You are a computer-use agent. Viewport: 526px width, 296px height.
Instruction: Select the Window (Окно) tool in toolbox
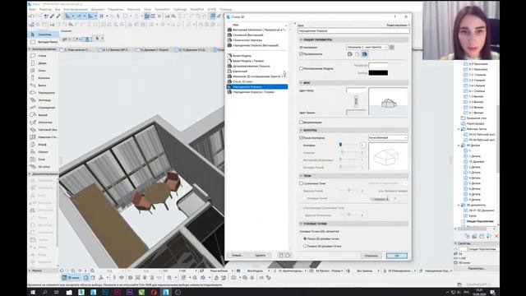coord(42,71)
